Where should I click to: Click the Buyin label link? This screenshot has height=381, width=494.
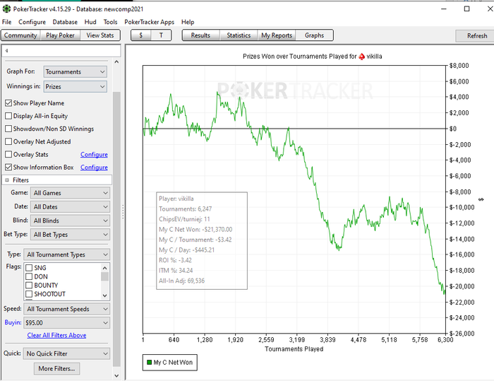point(13,322)
